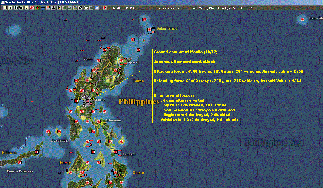Click the crosshair target toolbar icon
Viewport: 323px width, 188px height.
tap(81, 8)
